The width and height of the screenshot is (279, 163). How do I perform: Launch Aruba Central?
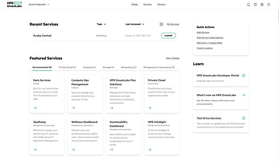pos(168,36)
